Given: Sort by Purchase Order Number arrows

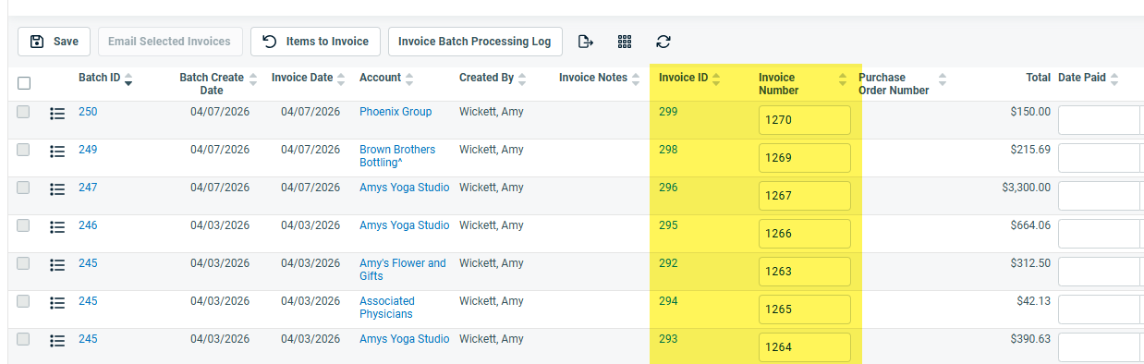Looking at the screenshot, I should coord(943,79).
